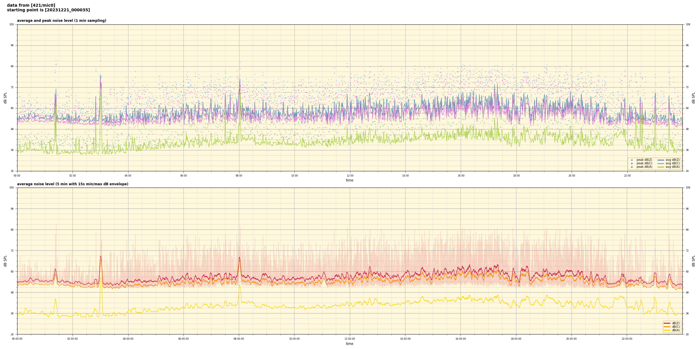Click the peak dB(Z) legend marker
The image size is (699, 349).
click(632, 160)
